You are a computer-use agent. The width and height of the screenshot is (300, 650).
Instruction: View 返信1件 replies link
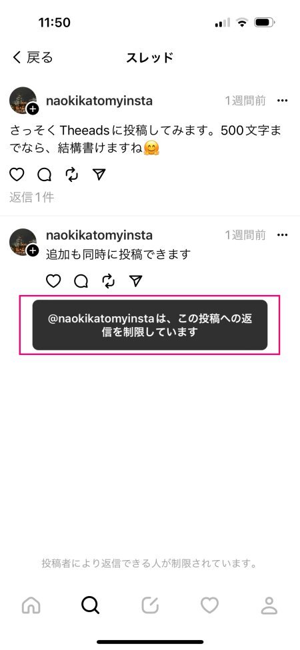[32, 197]
